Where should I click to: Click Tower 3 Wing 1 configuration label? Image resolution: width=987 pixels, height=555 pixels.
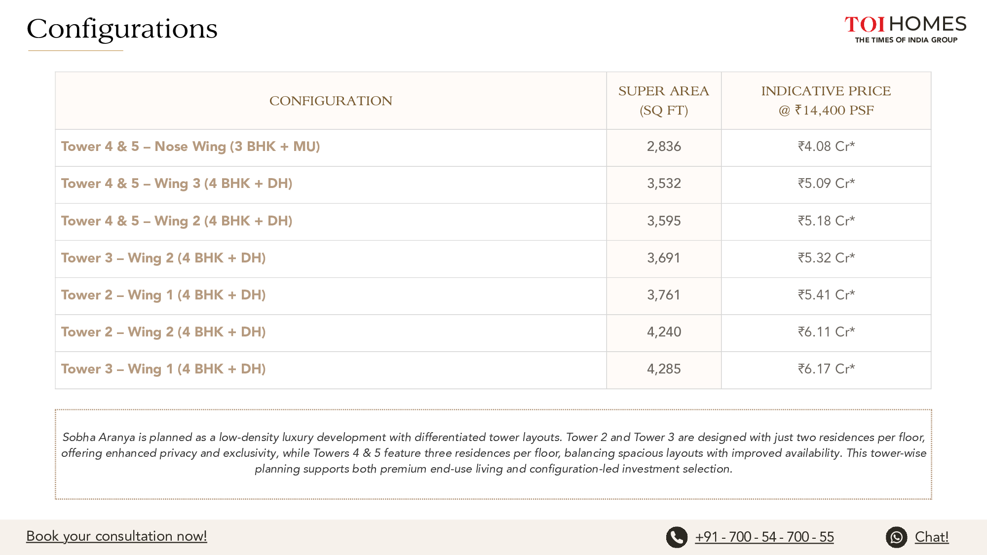coord(163,369)
